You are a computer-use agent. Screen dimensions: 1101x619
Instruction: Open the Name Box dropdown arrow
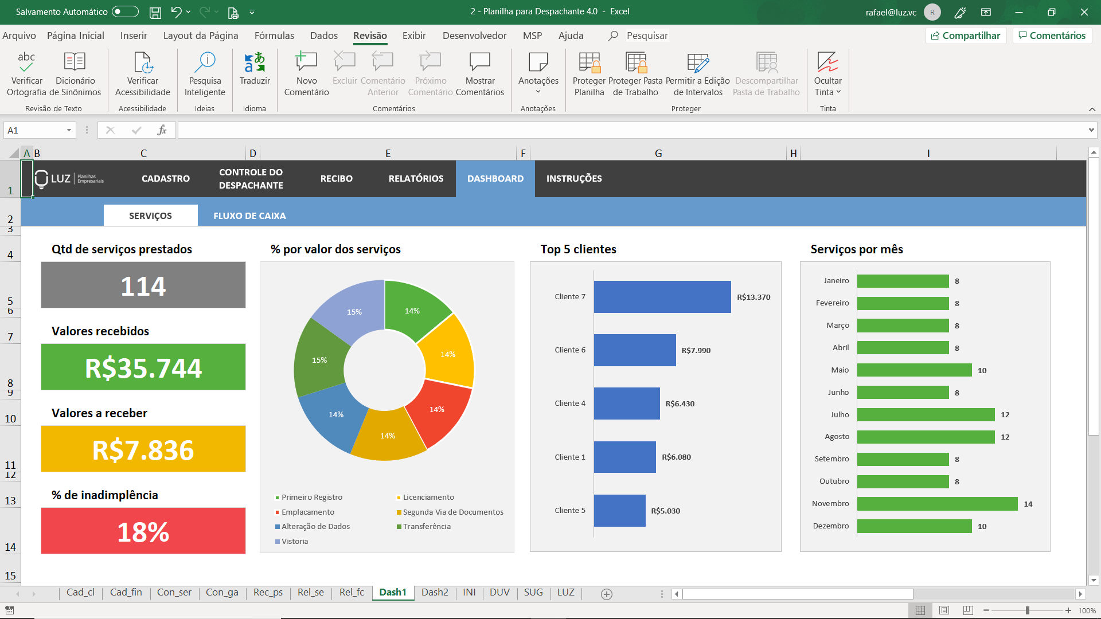69,131
